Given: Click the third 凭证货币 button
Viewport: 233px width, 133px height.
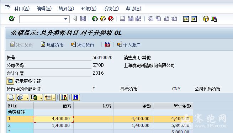Looking at the screenshot, I should pyautogui.click(x=83, y=44).
